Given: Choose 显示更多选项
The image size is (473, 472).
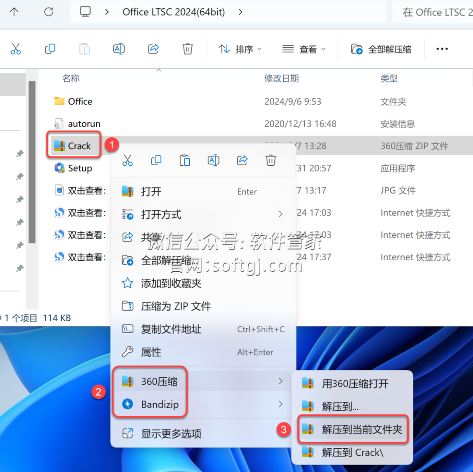Looking at the screenshot, I should pos(203,434).
